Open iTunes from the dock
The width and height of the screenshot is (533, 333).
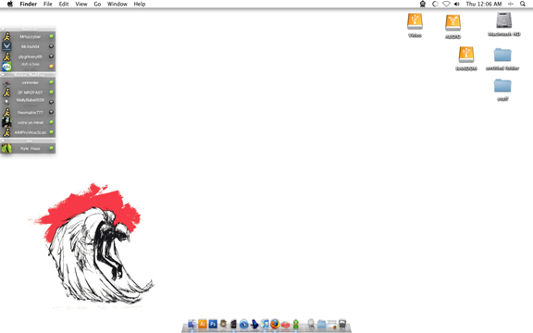(x=265, y=324)
